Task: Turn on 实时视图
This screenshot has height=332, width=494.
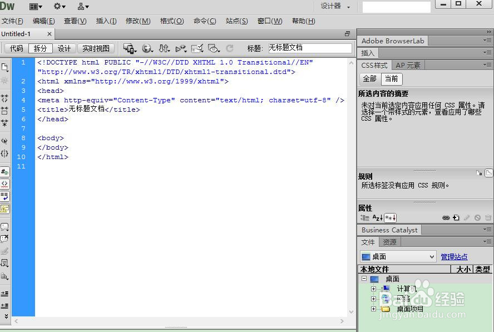Action: [96, 48]
